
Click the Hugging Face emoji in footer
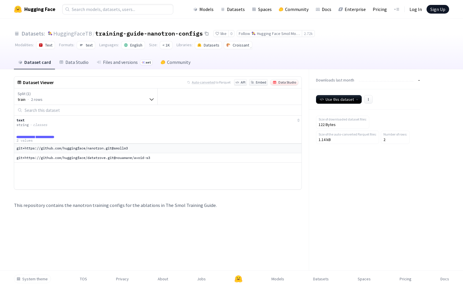tap(238, 279)
